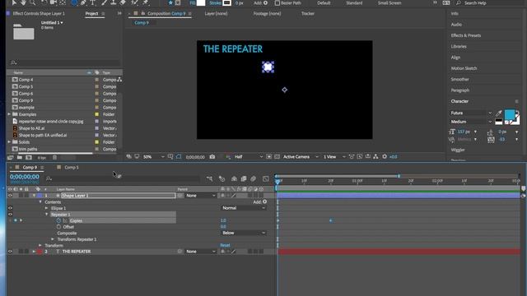Select the Type tool
Viewport: 527px width, 296px height.
(x=93, y=2)
